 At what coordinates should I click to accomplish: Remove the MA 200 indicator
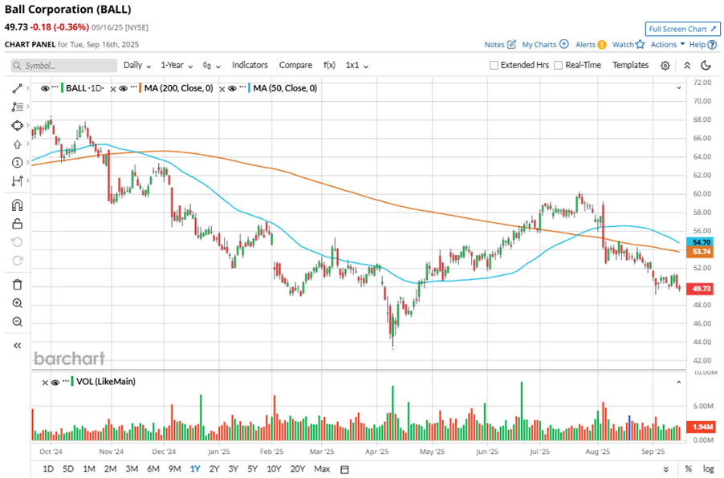coord(113,88)
